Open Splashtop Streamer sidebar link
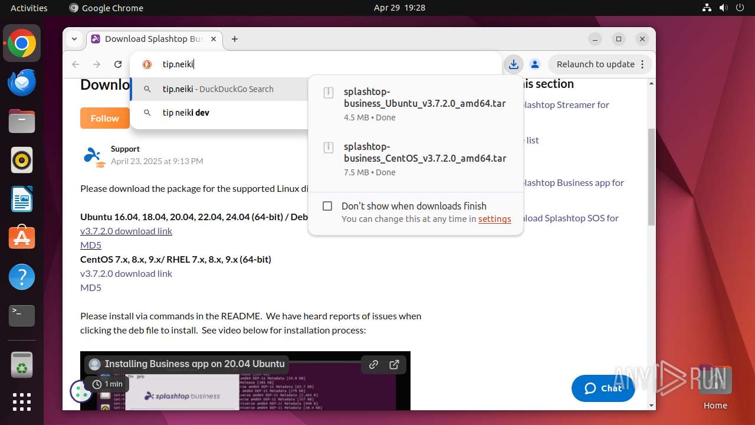 566,105
